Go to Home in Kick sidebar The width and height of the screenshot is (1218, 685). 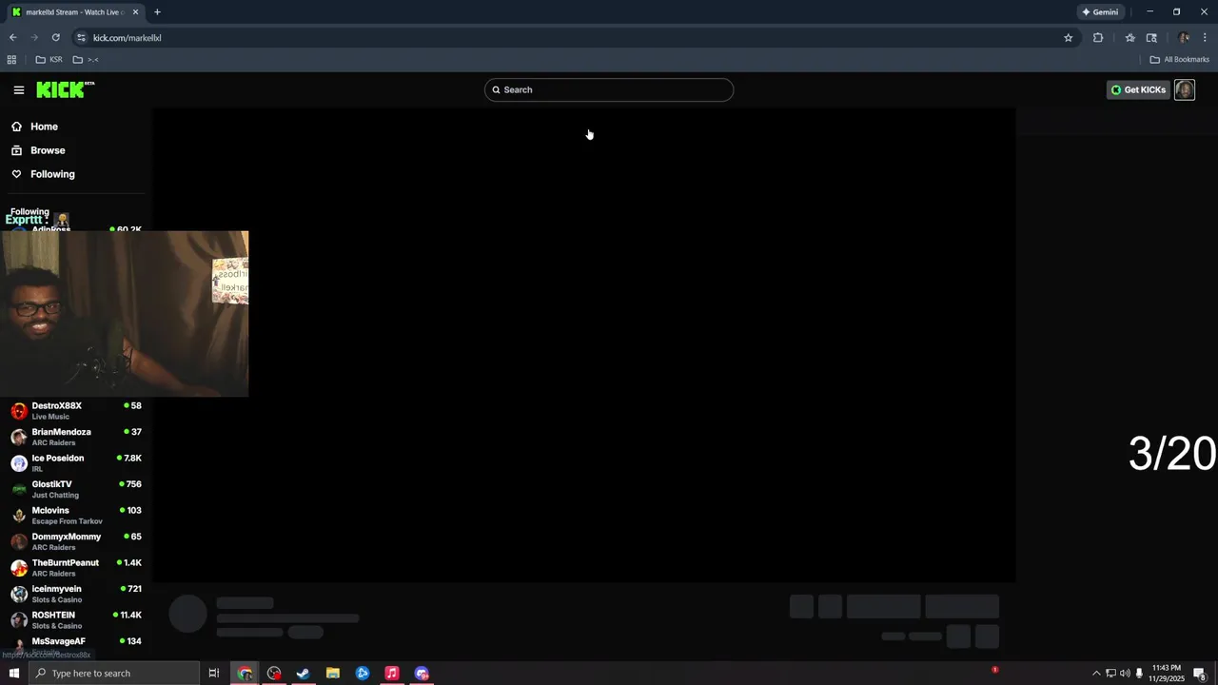coord(44,127)
